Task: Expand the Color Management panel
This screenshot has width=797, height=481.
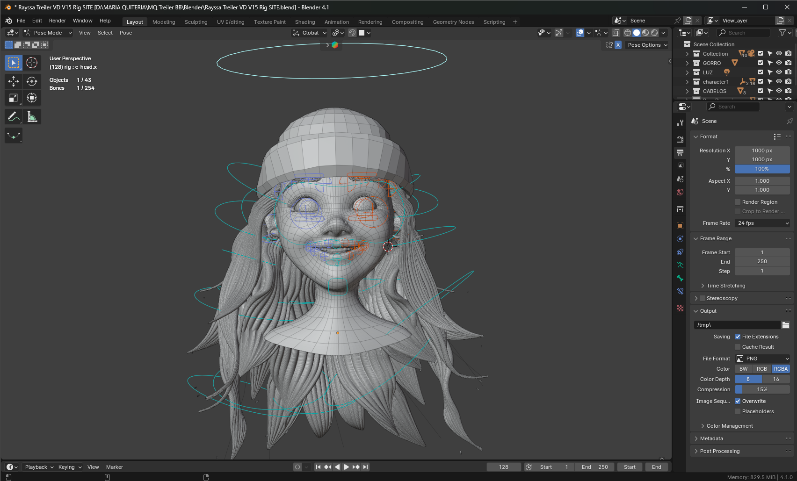Action: pyautogui.click(x=729, y=426)
